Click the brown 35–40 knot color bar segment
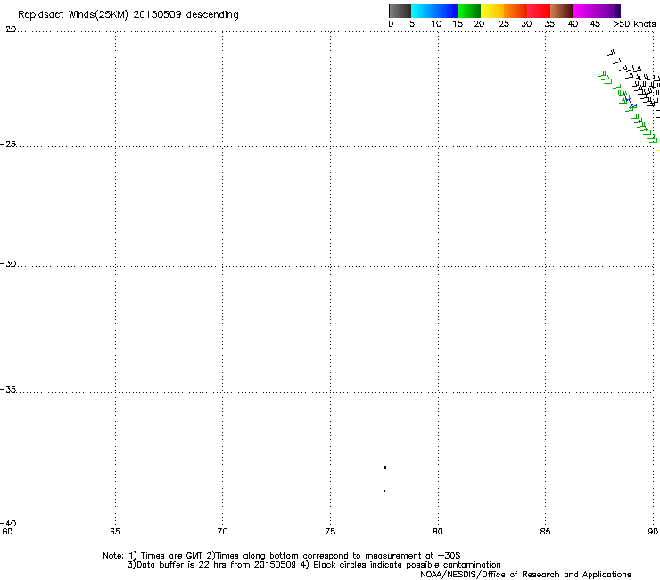The image size is (660, 580). pyautogui.click(x=562, y=11)
